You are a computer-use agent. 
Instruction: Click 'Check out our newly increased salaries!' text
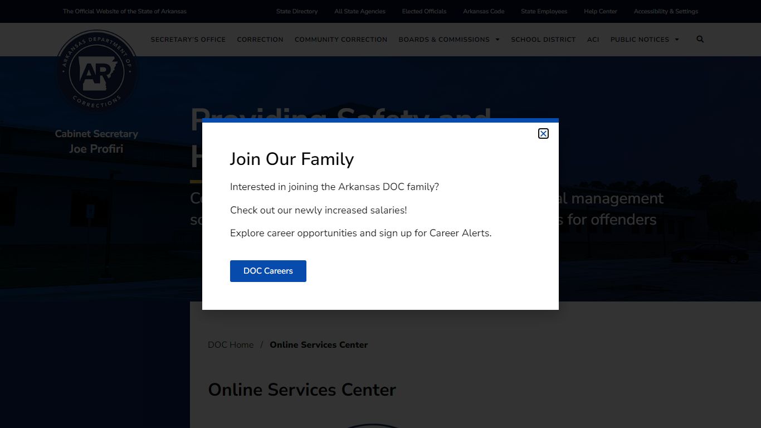[319, 210]
